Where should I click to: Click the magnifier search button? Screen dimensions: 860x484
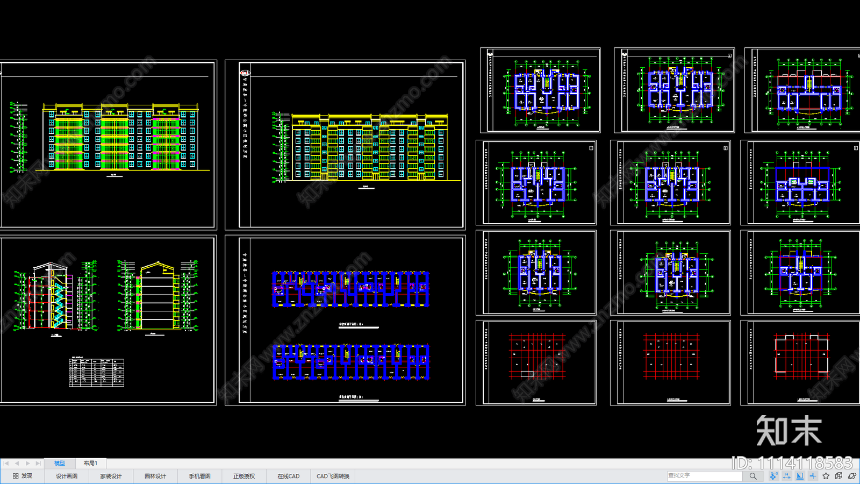point(753,476)
